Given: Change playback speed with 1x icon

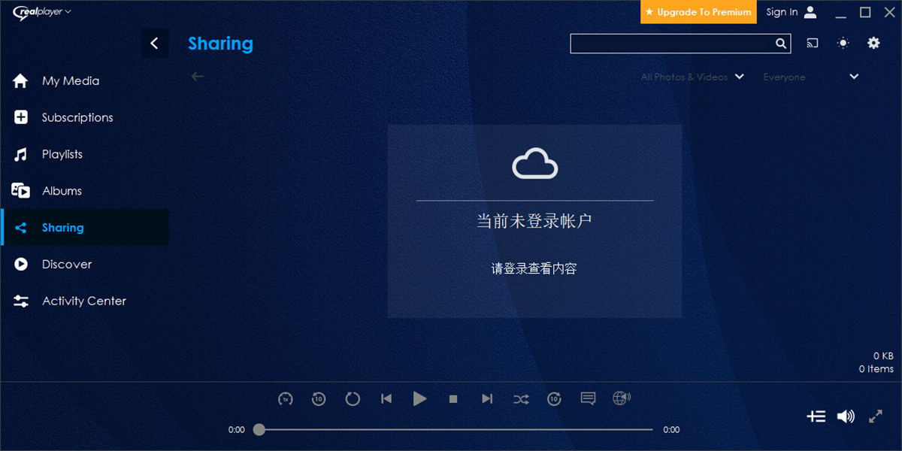Looking at the screenshot, I should [x=285, y=399].
